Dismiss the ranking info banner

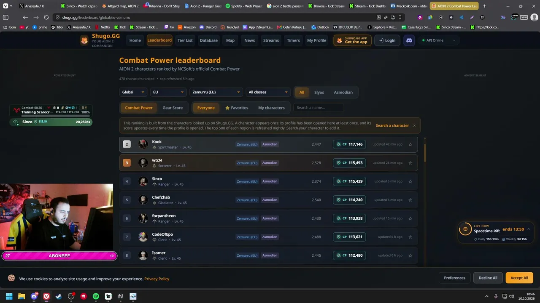pos(414,125)
